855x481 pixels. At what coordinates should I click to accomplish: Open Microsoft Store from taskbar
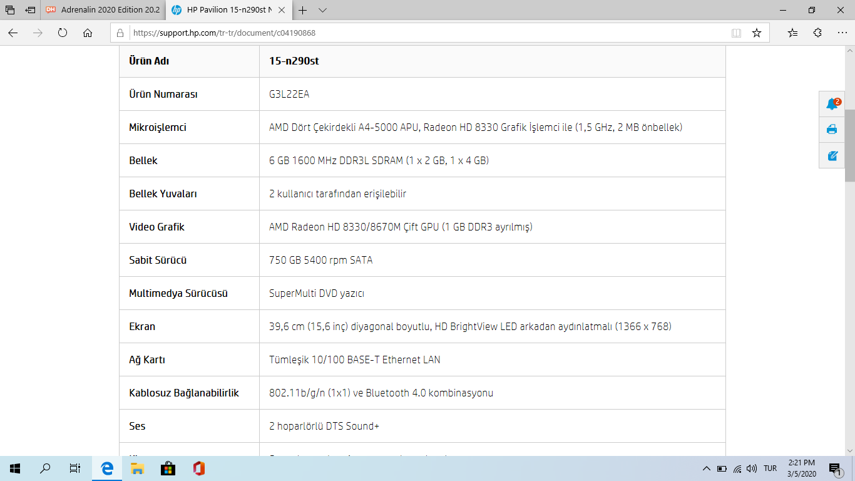tap(168, 468)
